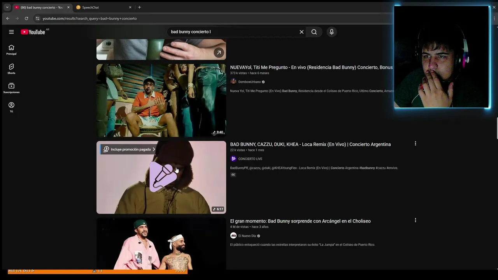
Task: Go to YouTube home via logo
Action: 33,32
